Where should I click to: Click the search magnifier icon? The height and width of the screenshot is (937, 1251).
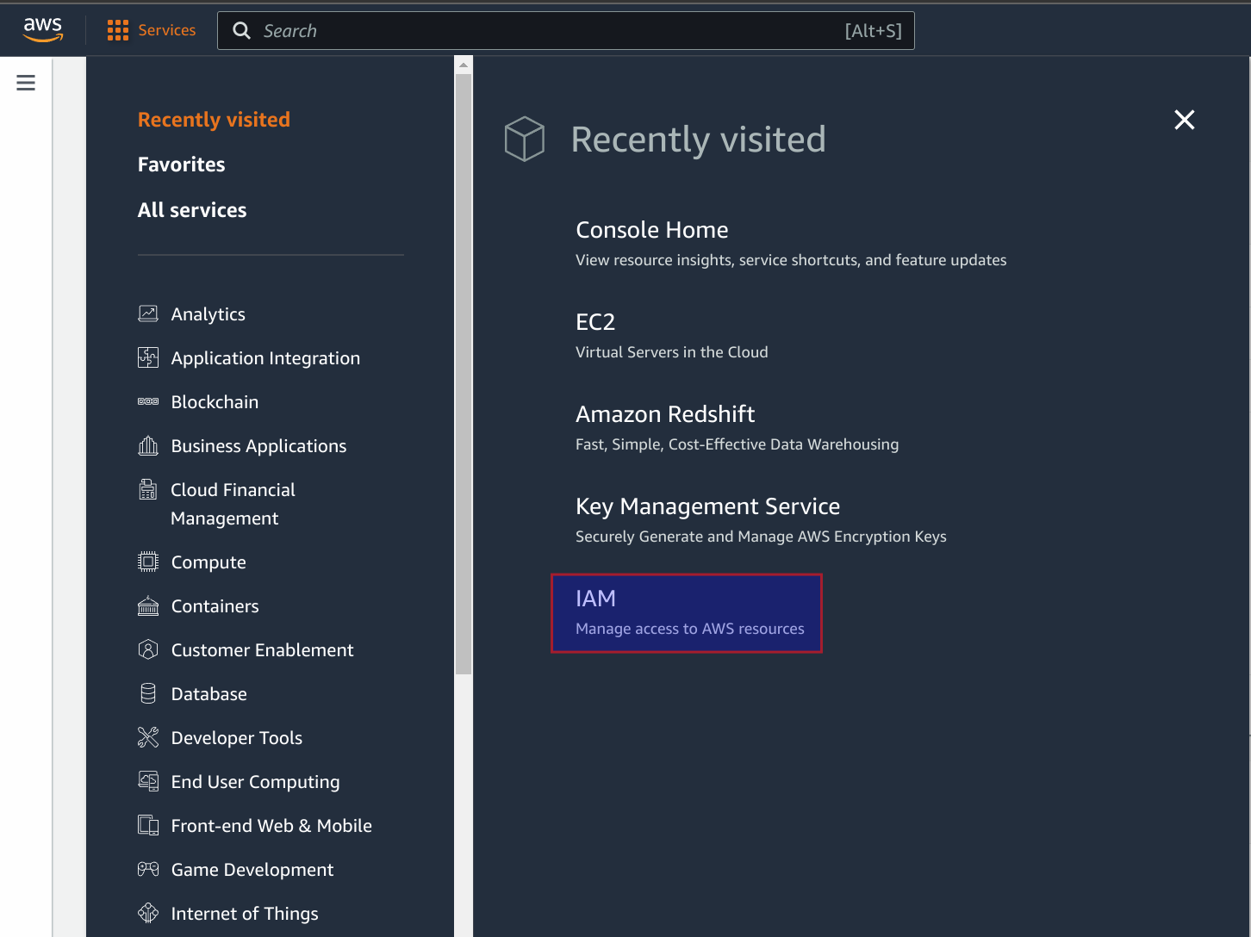pyautogui.click(x=242, y=31)
